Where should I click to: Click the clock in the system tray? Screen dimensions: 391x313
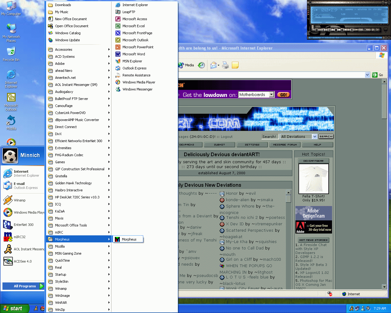(380, 308)
